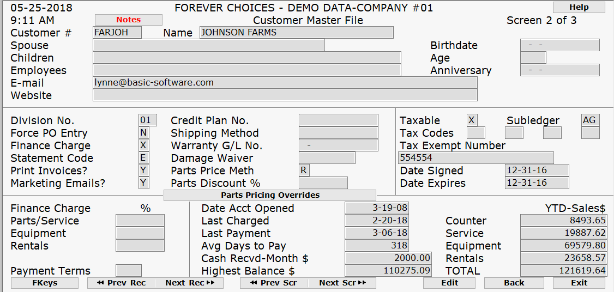Advance to next screen
Viewport: 614px width, 292px height.
pos(342,283)
